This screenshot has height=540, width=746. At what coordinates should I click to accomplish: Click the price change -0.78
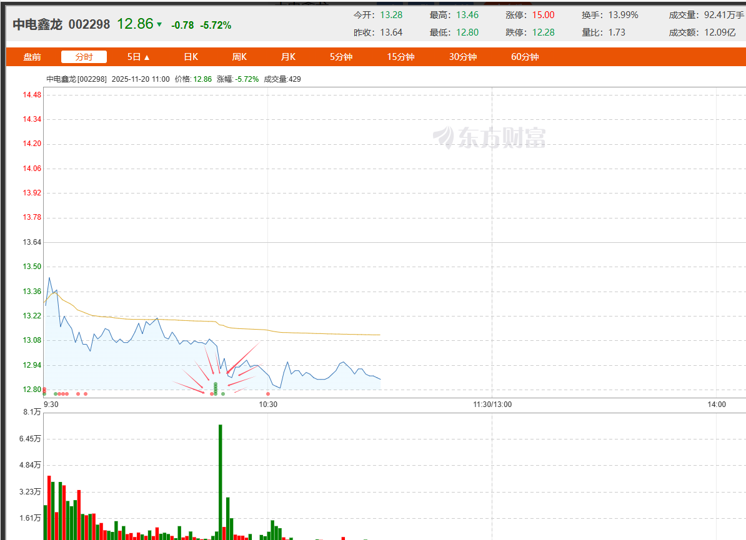tap(182, 25)
